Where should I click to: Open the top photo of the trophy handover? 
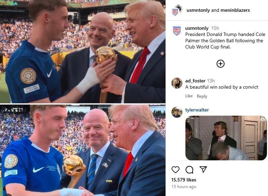(83, 52)
